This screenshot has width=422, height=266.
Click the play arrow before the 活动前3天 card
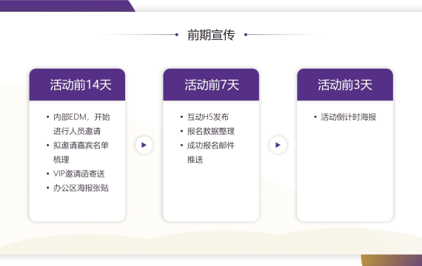pyautogui.click(x=278, y=145)
